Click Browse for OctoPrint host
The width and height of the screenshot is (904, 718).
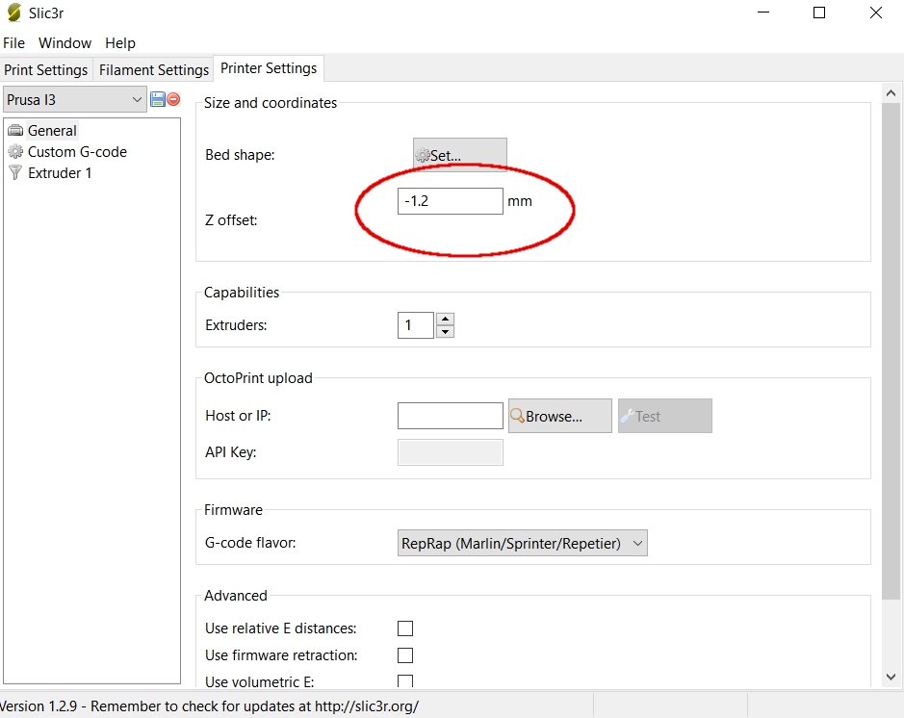tap(559, 416)
